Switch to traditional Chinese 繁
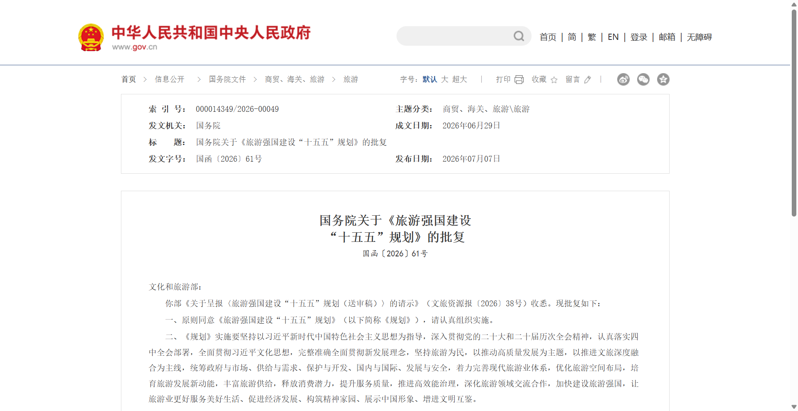Screen dimensions: 798x411 point(592,37)
